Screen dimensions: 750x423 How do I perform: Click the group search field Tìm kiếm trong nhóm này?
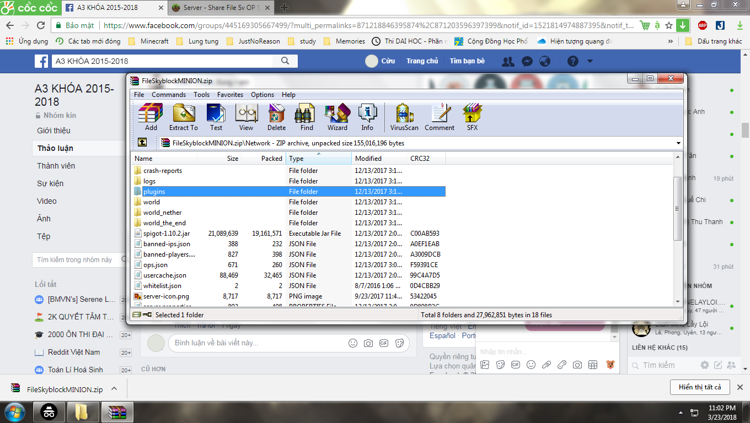pyautogui.click(x=79, y=259)
